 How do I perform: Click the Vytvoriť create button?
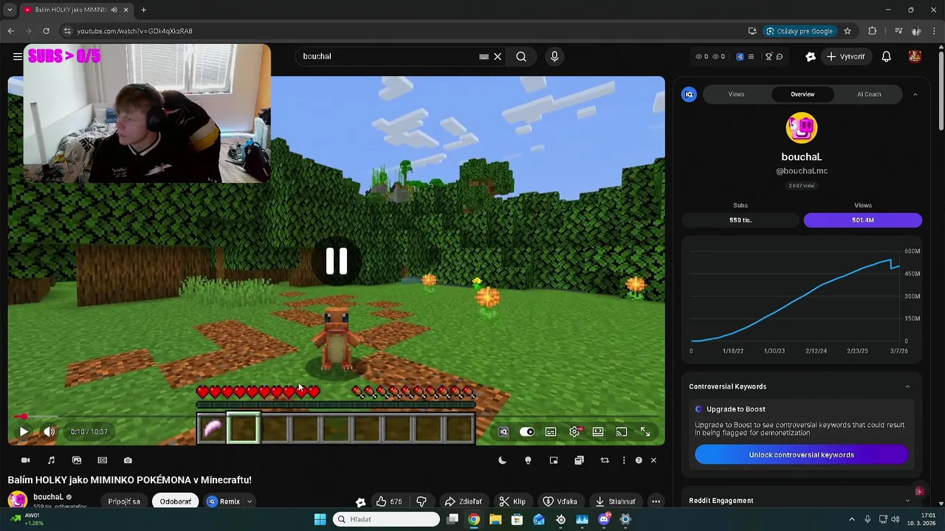coord(845,56)
